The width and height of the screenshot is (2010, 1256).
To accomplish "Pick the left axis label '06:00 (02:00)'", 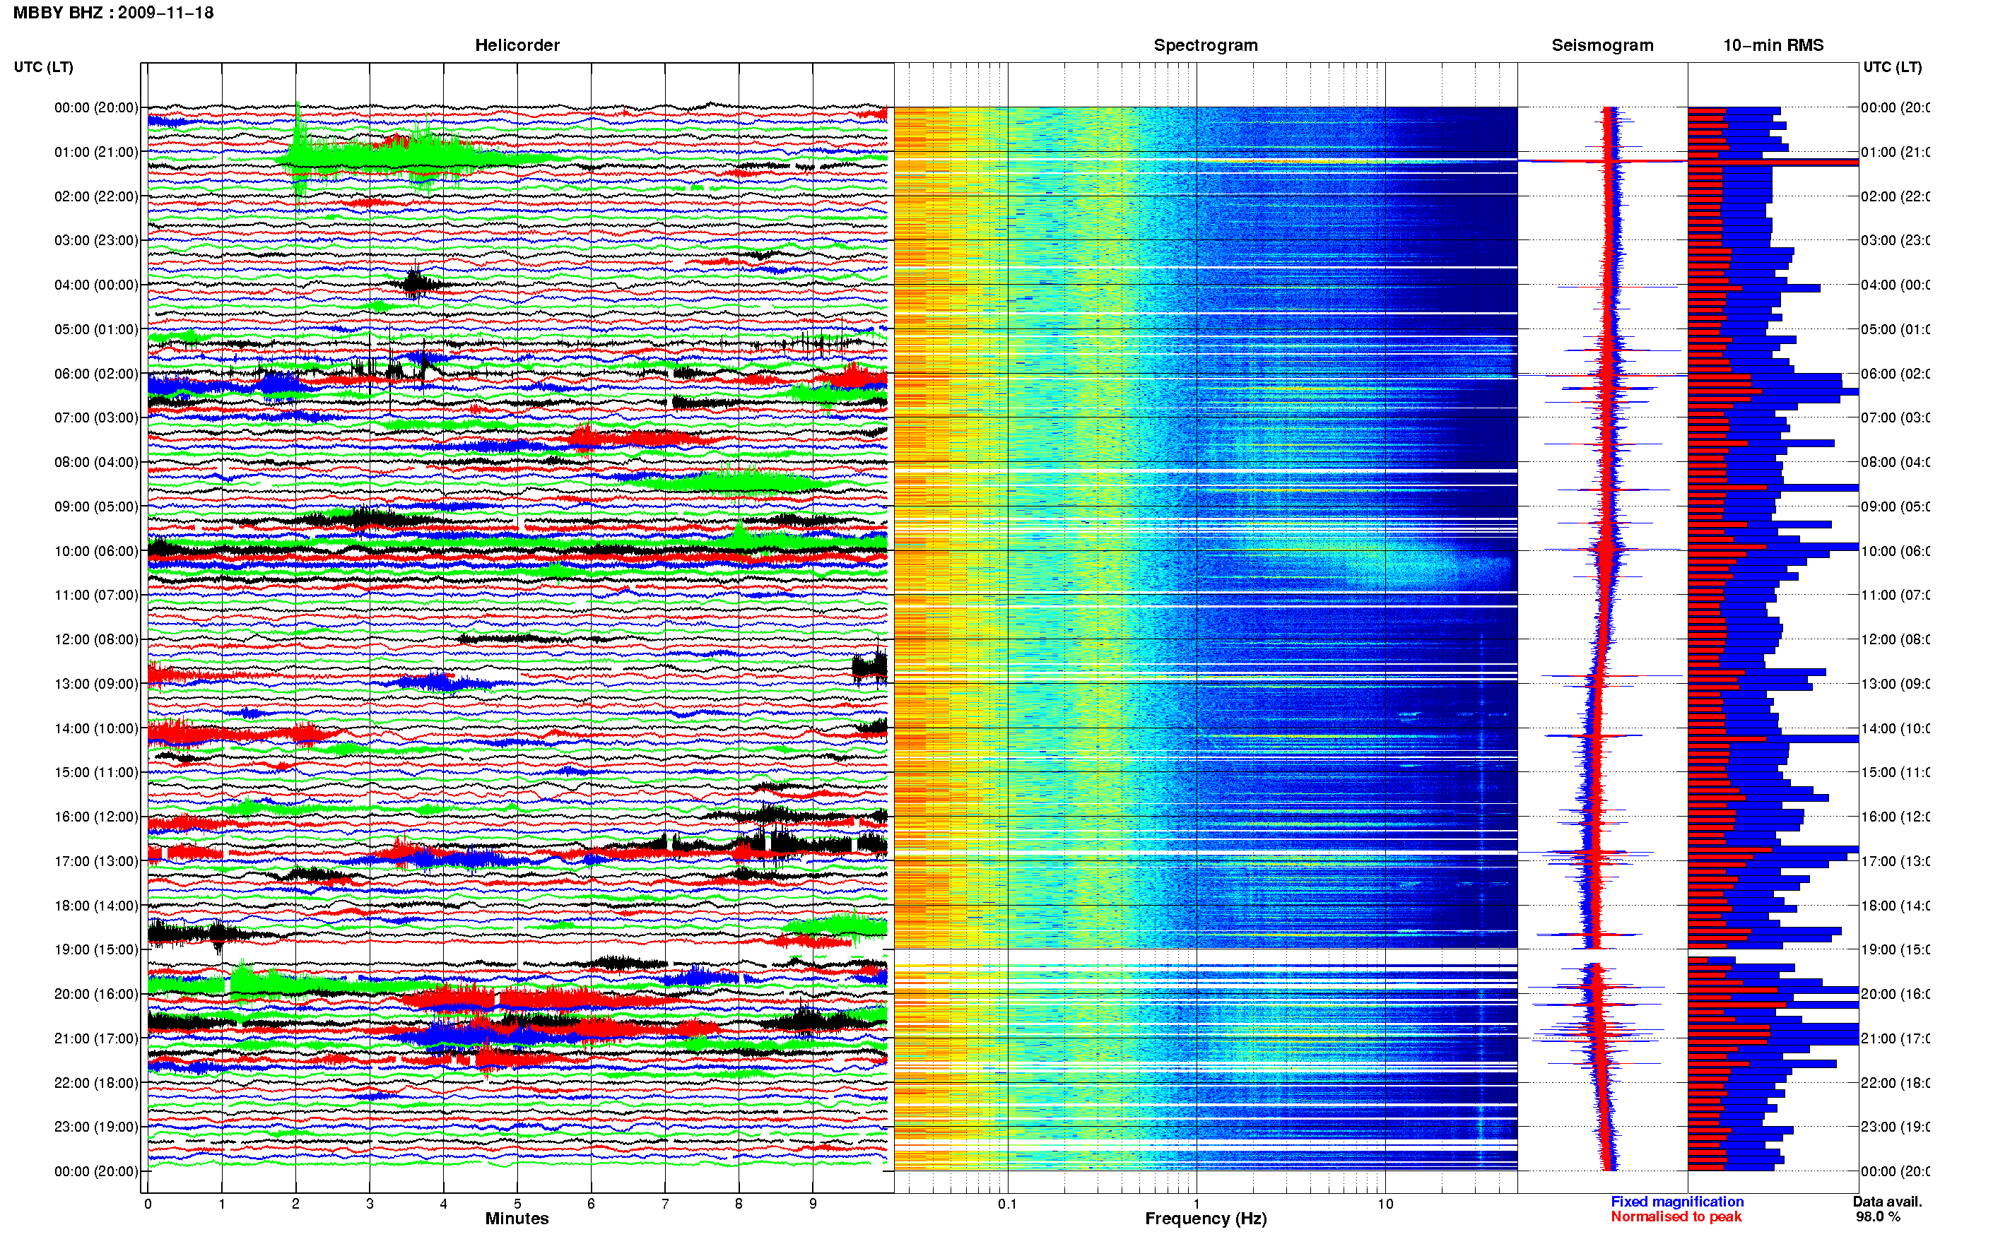I will coord(96,374).
